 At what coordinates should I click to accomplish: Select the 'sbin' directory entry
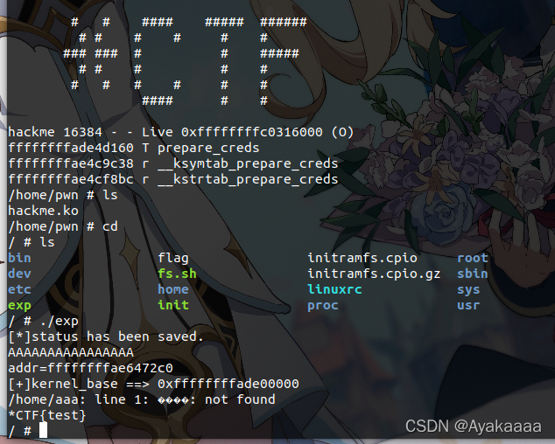click(473, 274)
